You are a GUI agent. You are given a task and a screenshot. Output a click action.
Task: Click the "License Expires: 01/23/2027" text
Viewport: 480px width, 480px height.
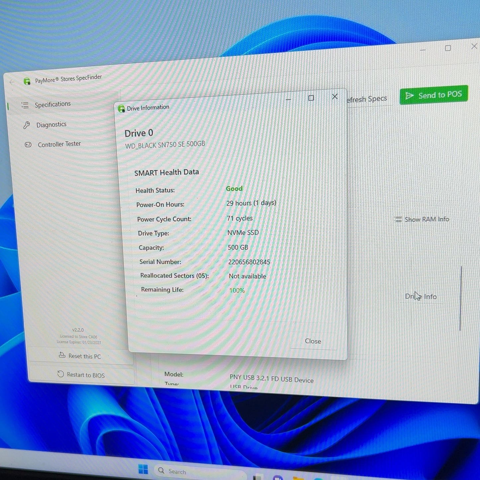coord(79,342)
